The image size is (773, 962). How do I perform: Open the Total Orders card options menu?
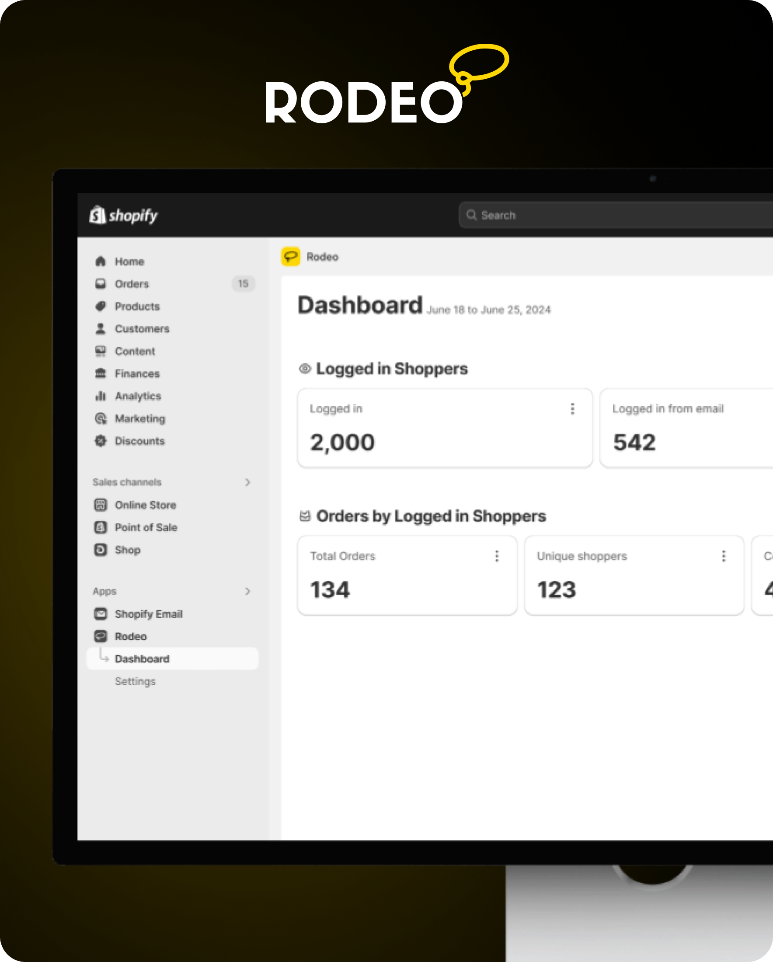click(x=497, y=556)
